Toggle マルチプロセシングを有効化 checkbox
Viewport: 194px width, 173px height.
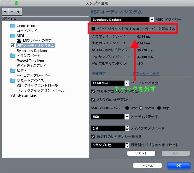[93, 92]
